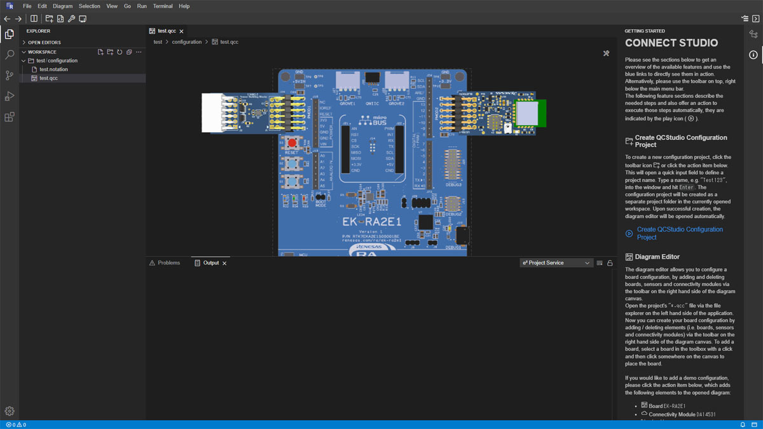Screen dimensions: 763x429
Task: Open the diagram view icon in right sidebar
Action: point(753,34)
